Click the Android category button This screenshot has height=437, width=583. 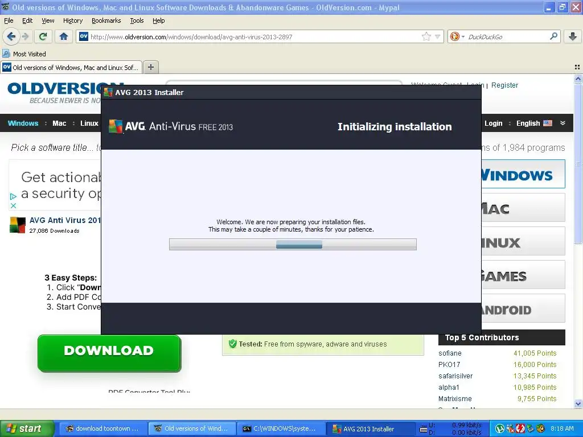click(x=523, y=308)
